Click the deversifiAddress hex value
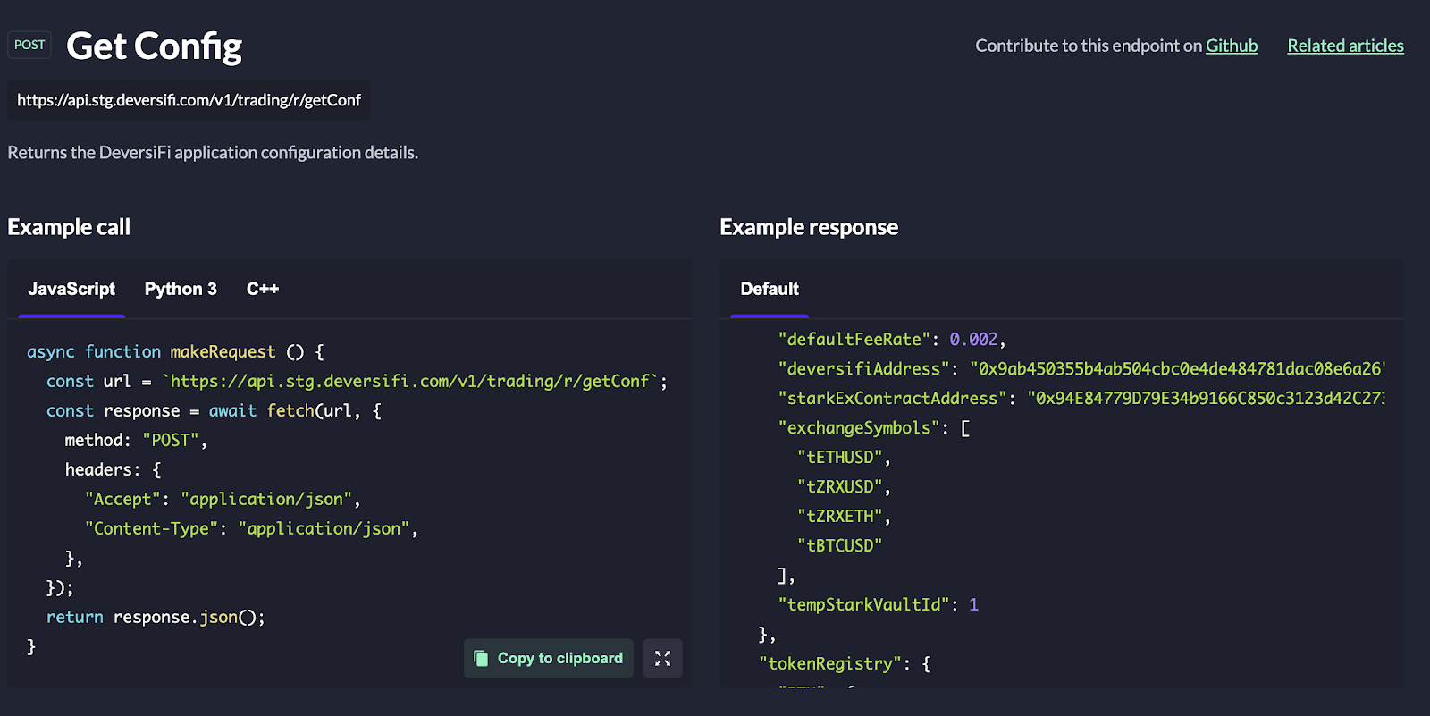 1177,368
